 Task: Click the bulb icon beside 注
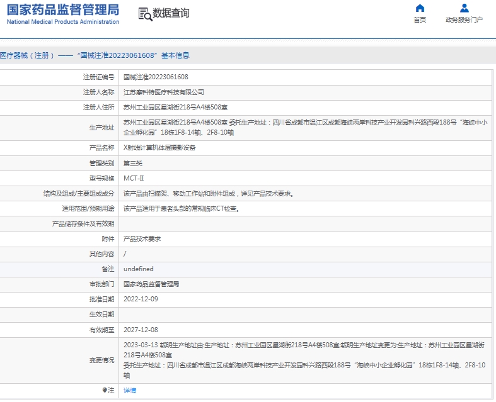pyautogui.click(x=105, y=390)
